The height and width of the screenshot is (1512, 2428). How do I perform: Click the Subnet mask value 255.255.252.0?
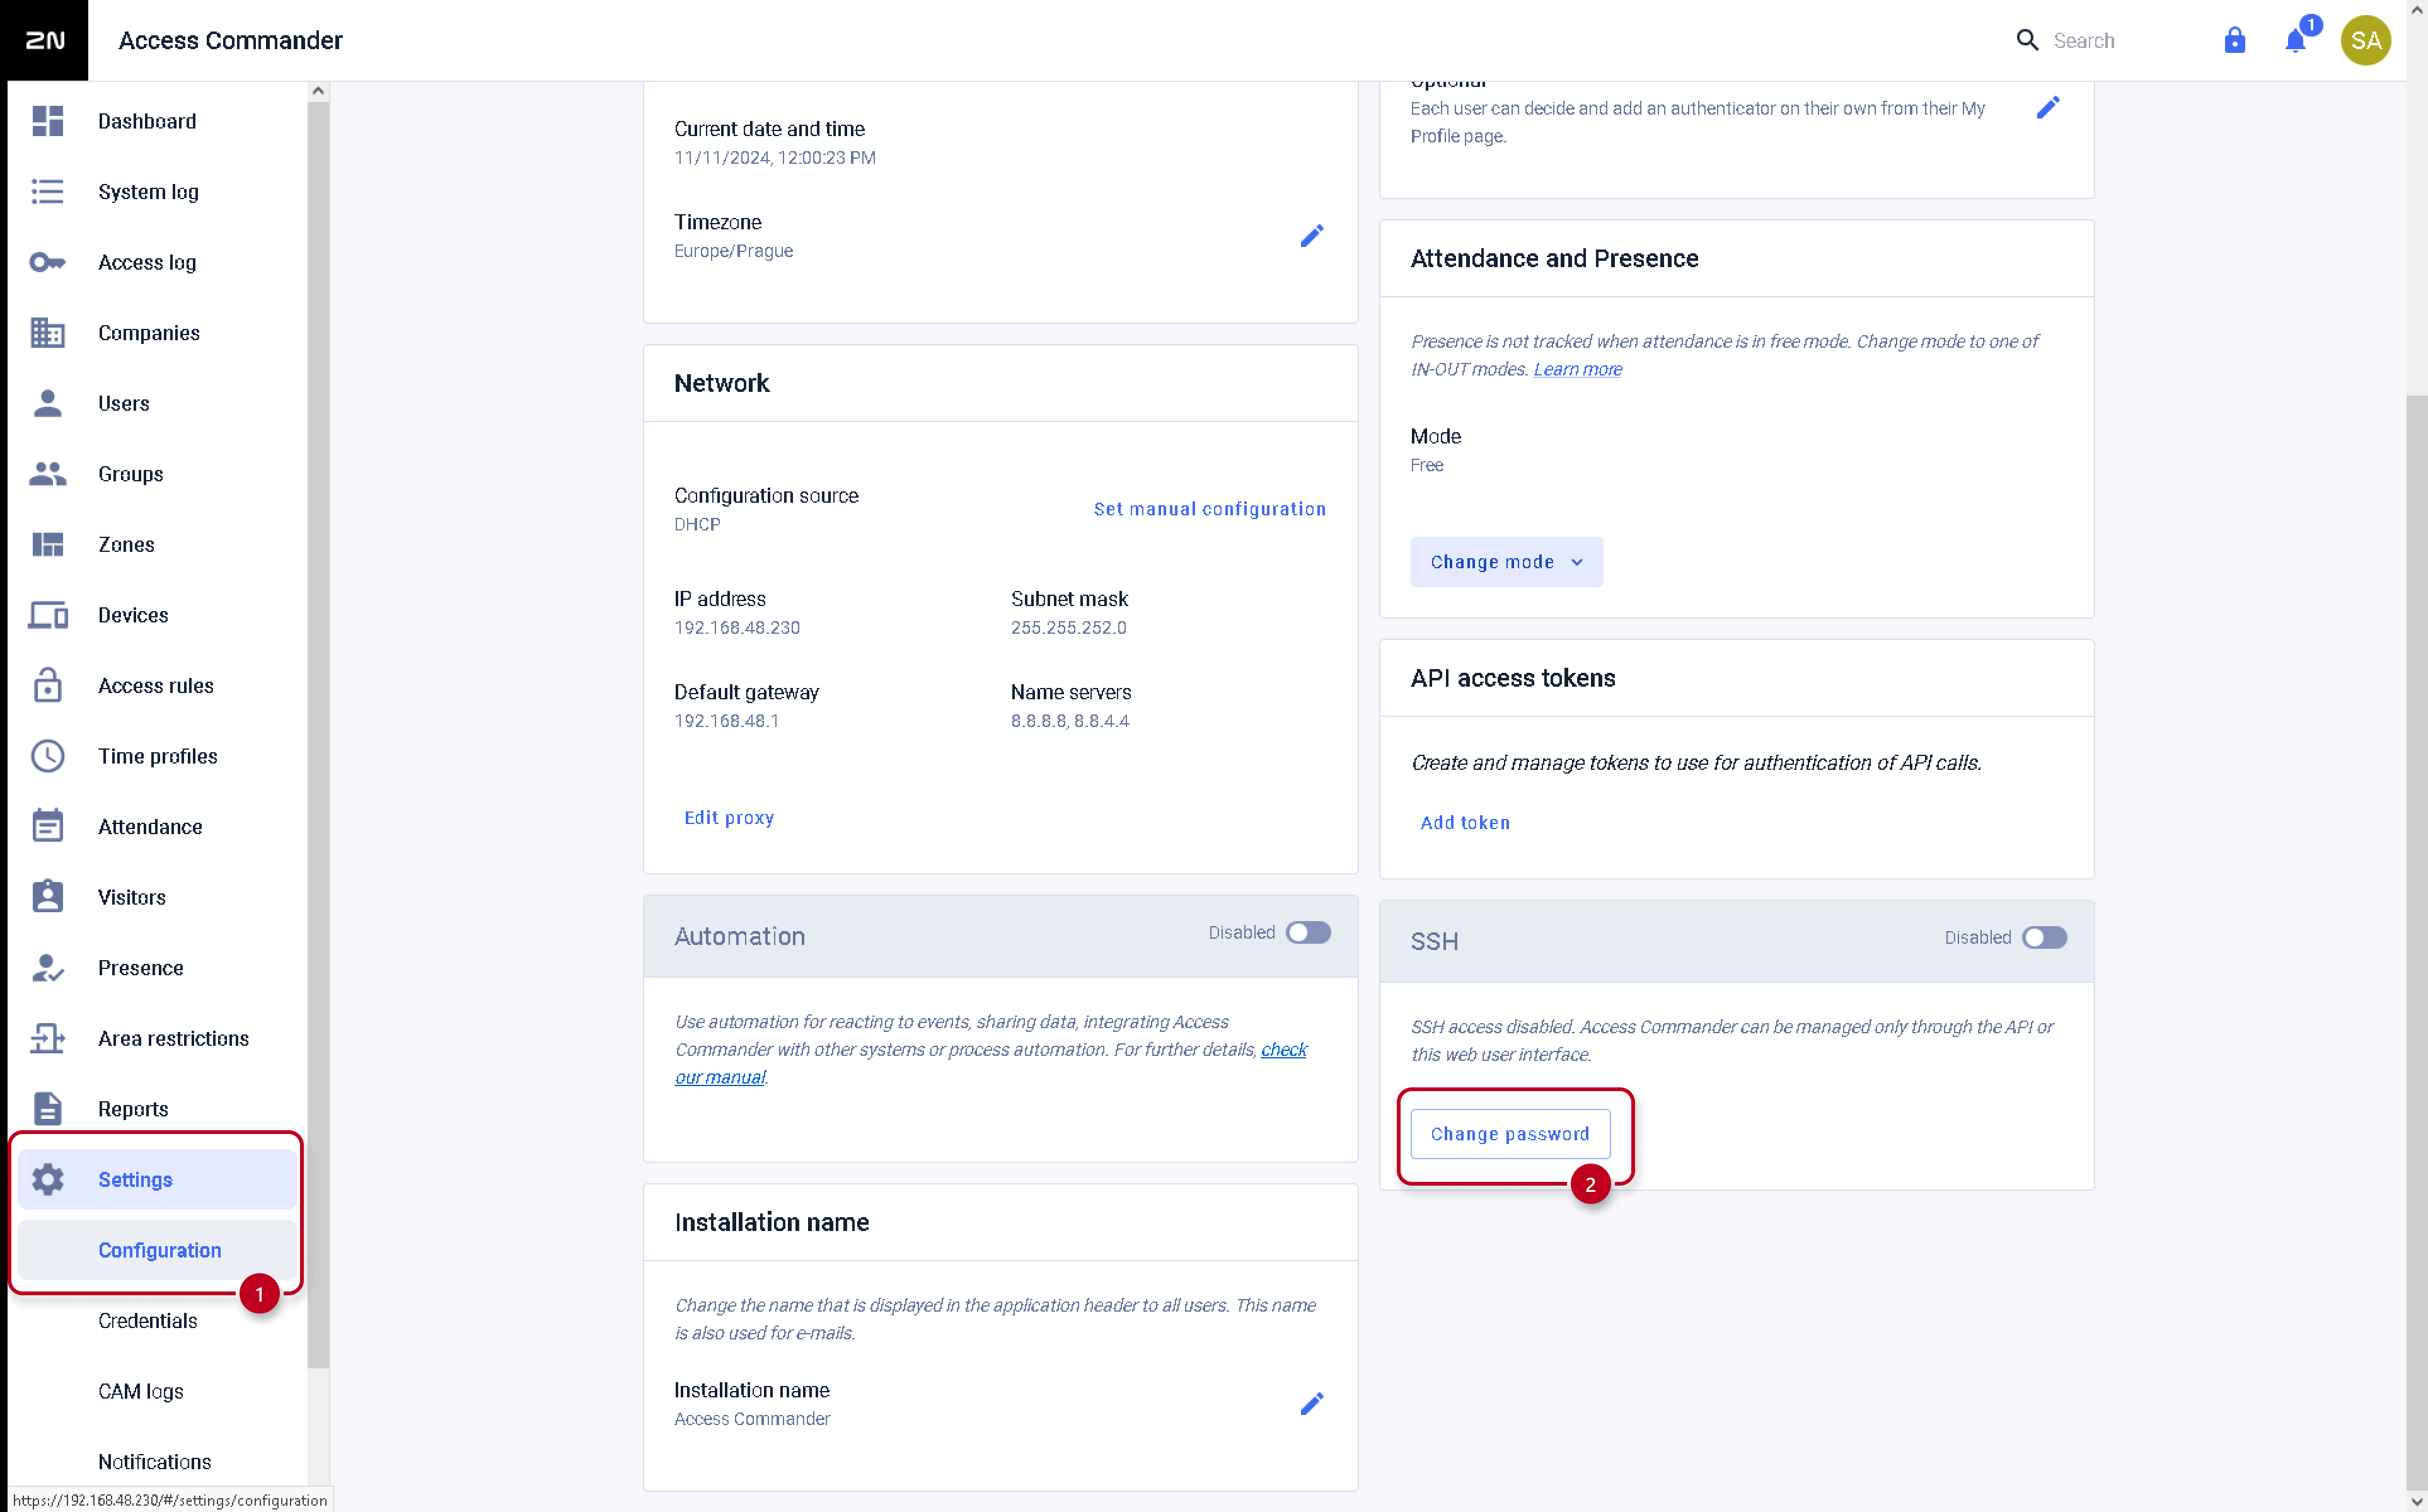pyautogui.click(x=1068, y=627)
